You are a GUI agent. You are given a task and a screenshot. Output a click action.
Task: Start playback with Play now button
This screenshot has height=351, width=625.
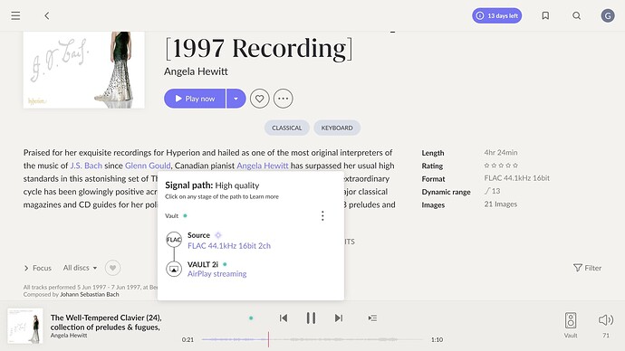(x=195, y=99)
